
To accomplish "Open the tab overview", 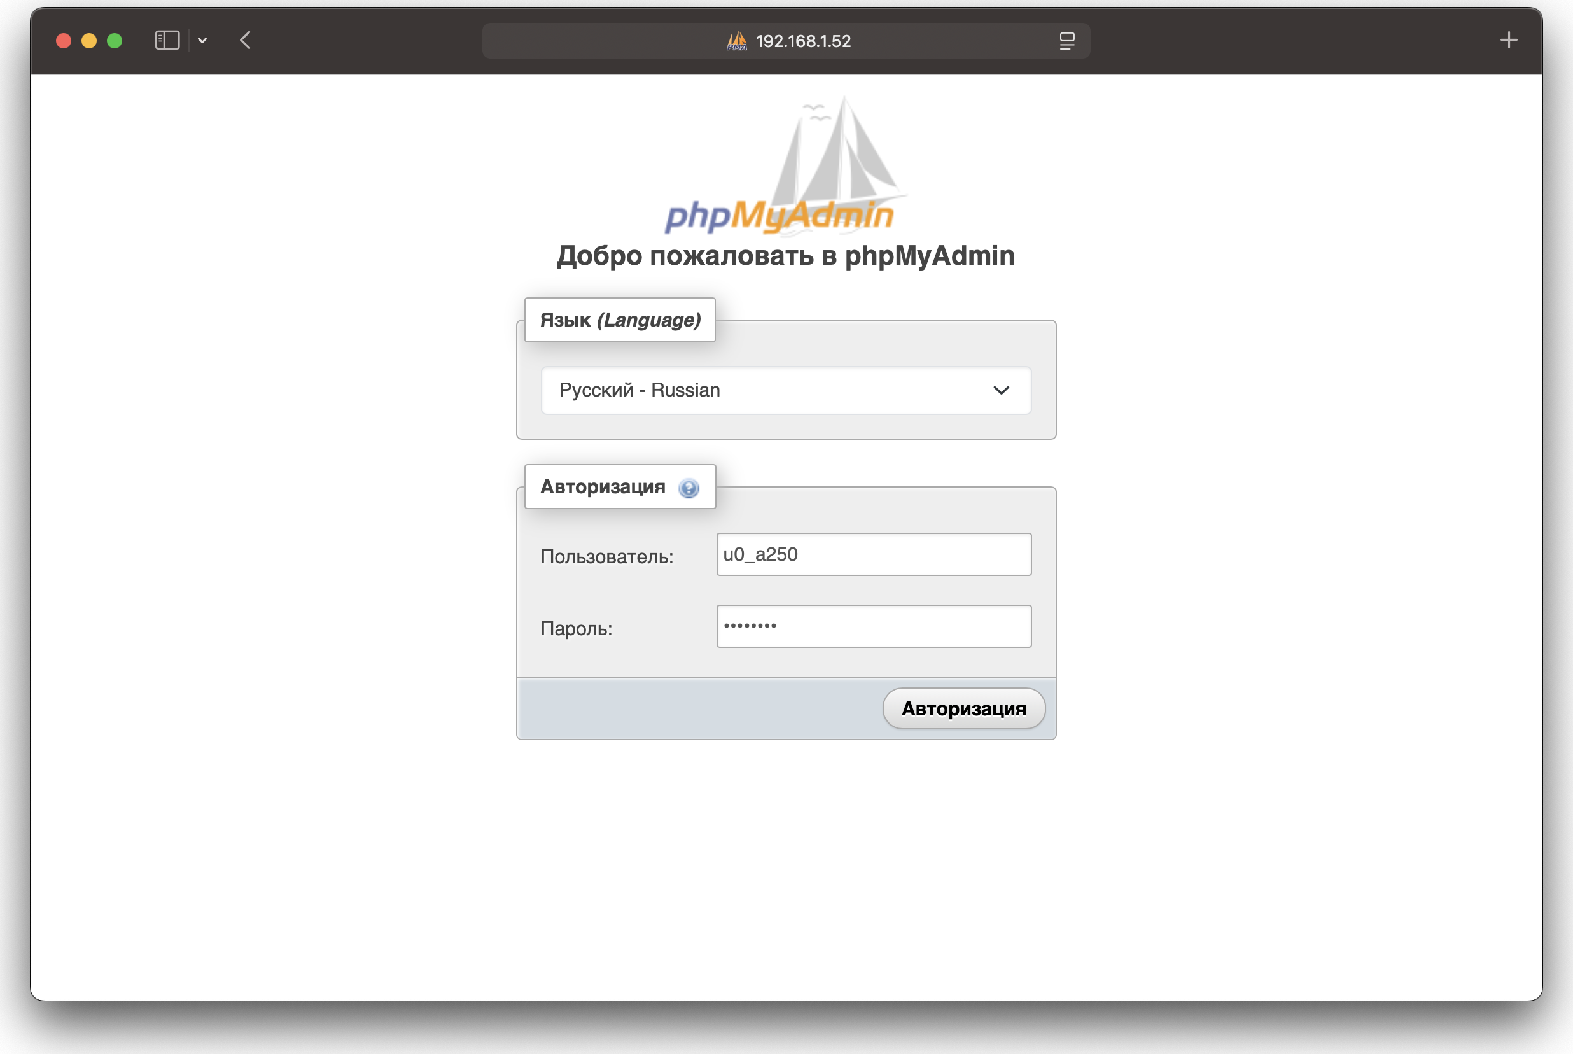I will 1066,40.
